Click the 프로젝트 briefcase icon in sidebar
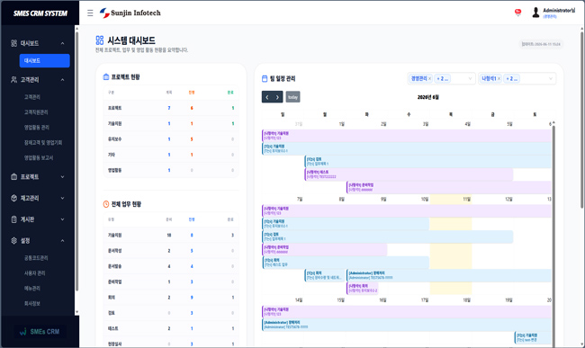 click(13, 176)
